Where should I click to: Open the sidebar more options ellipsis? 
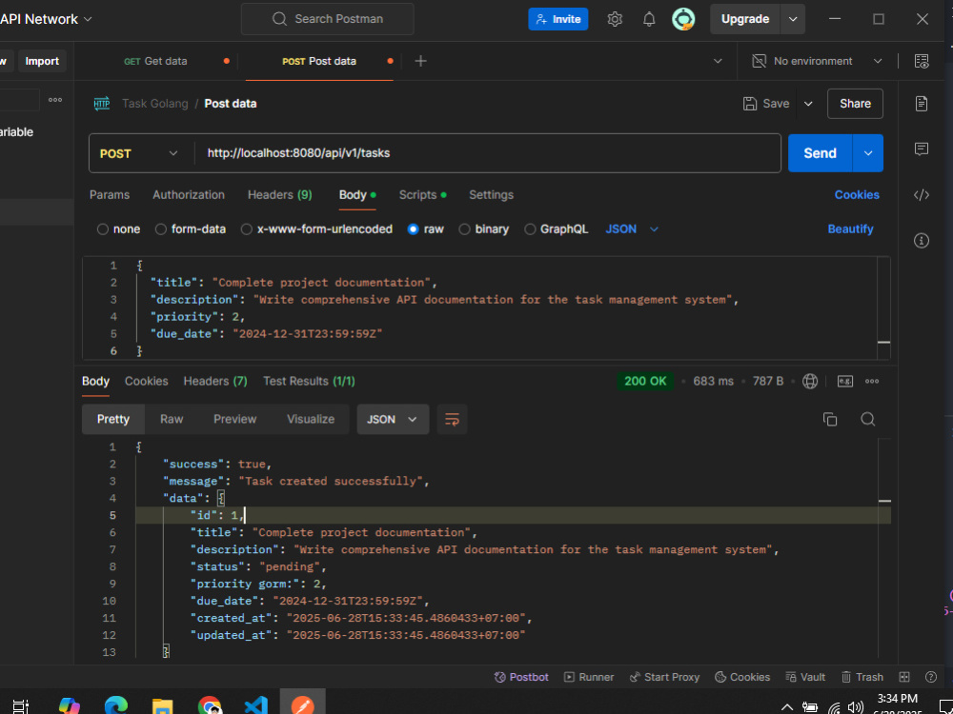tap(55, 100)
